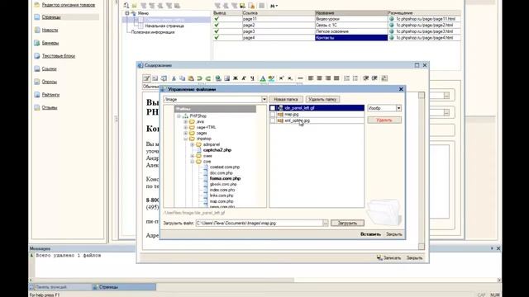Toggle bold formatting (Ж) in editor
The height and width of the screenshot is (297, 529).
pyautogui.click(x=236, y=78)
